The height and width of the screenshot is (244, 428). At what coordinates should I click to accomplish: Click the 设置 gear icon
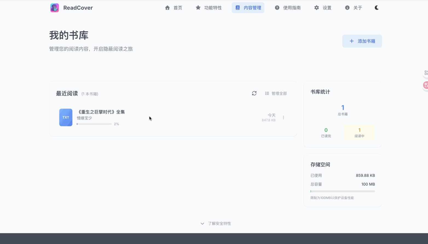click(316, 8)
